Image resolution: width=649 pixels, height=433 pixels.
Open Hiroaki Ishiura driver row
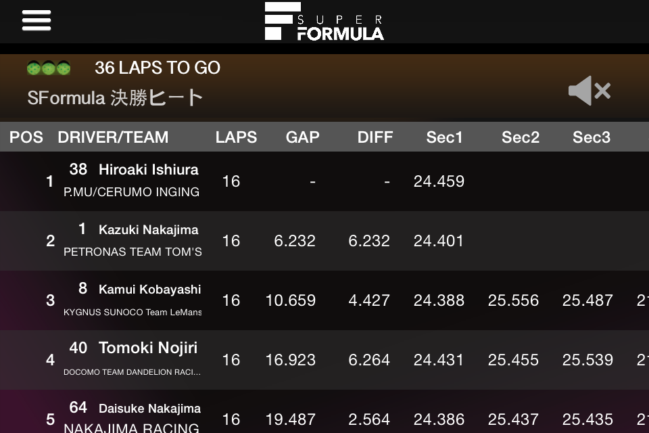[x=148, y=170]
